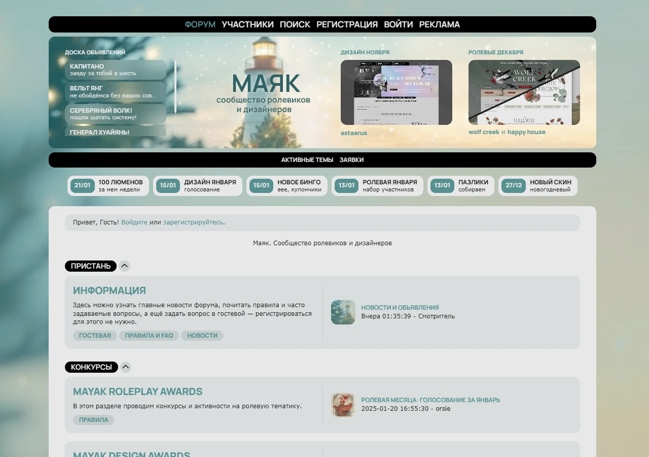This screenshot has width=649, height=457.
Task: Click the зарегистрируйтесь link
Action: [193, 222]
